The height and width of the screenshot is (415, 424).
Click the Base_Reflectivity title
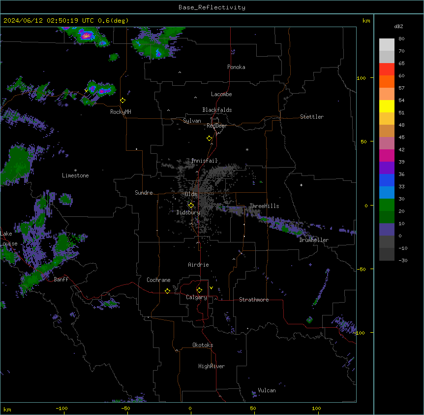coord(212,7)
